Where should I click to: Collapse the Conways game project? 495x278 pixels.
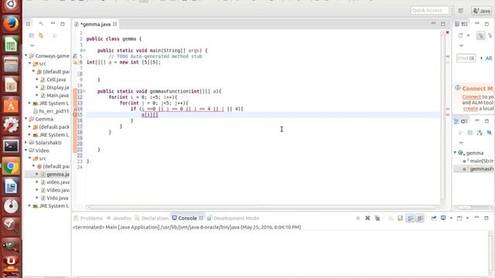(x=26, y=56)
